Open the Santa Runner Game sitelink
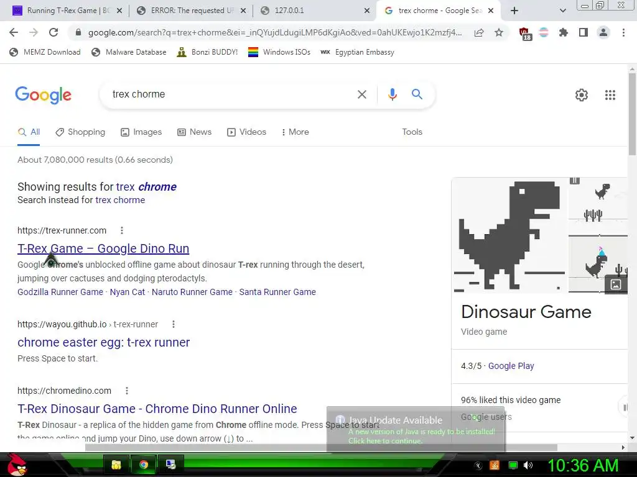This screenshot has height=477, width=637. point(277,292)
